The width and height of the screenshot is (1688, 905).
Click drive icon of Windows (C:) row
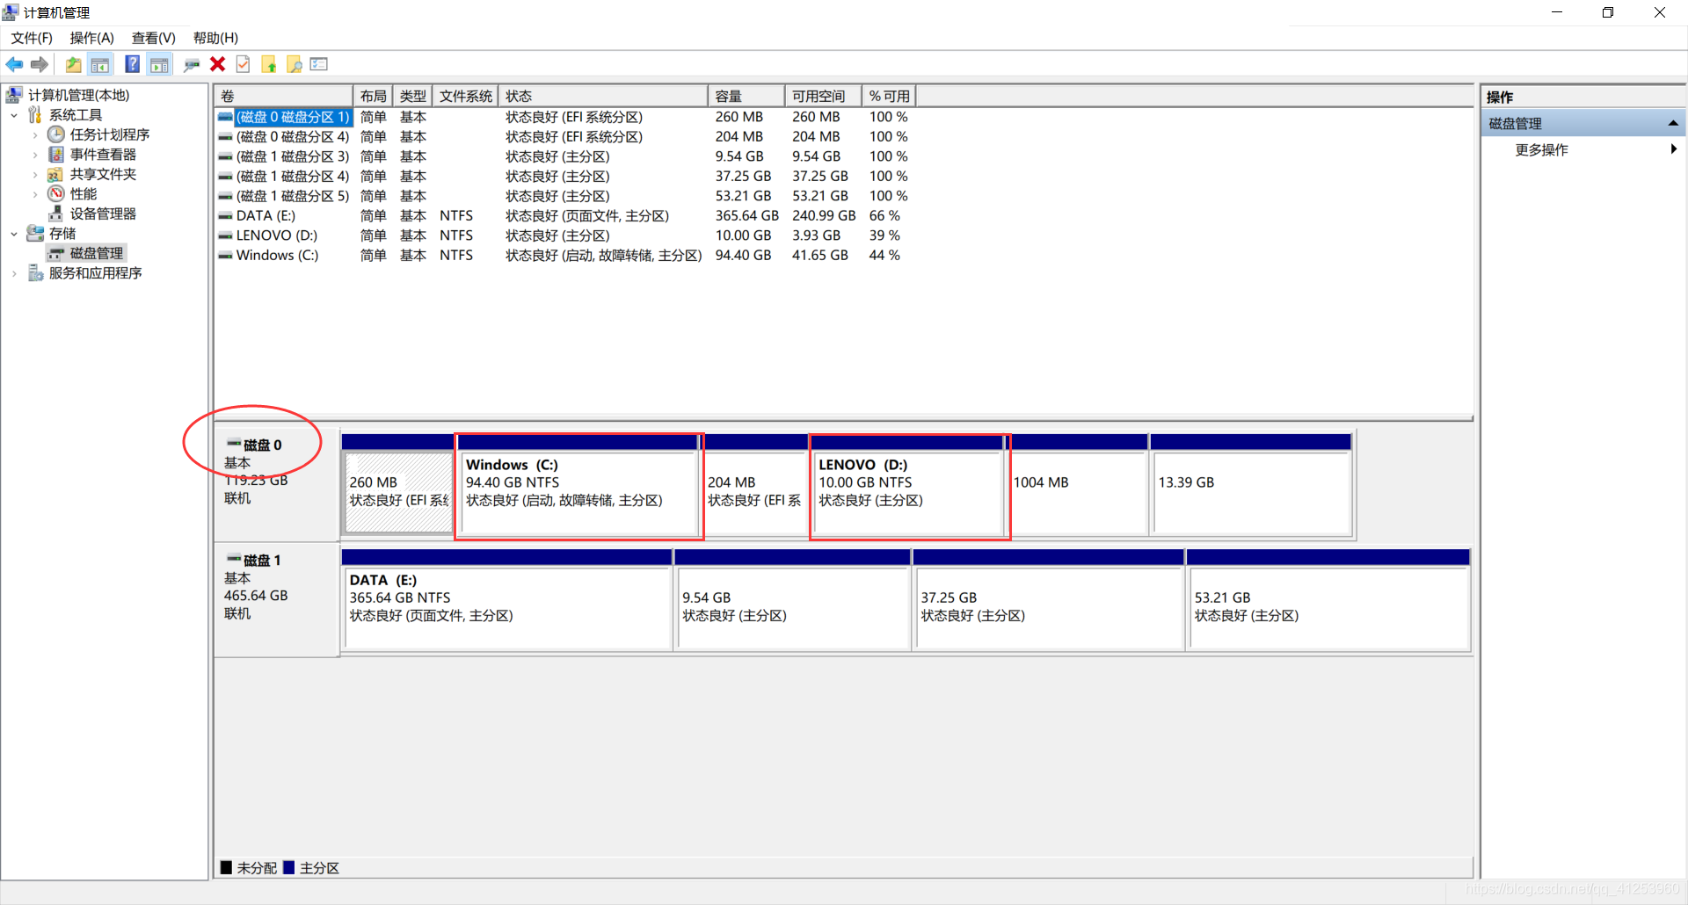[226, 255]
